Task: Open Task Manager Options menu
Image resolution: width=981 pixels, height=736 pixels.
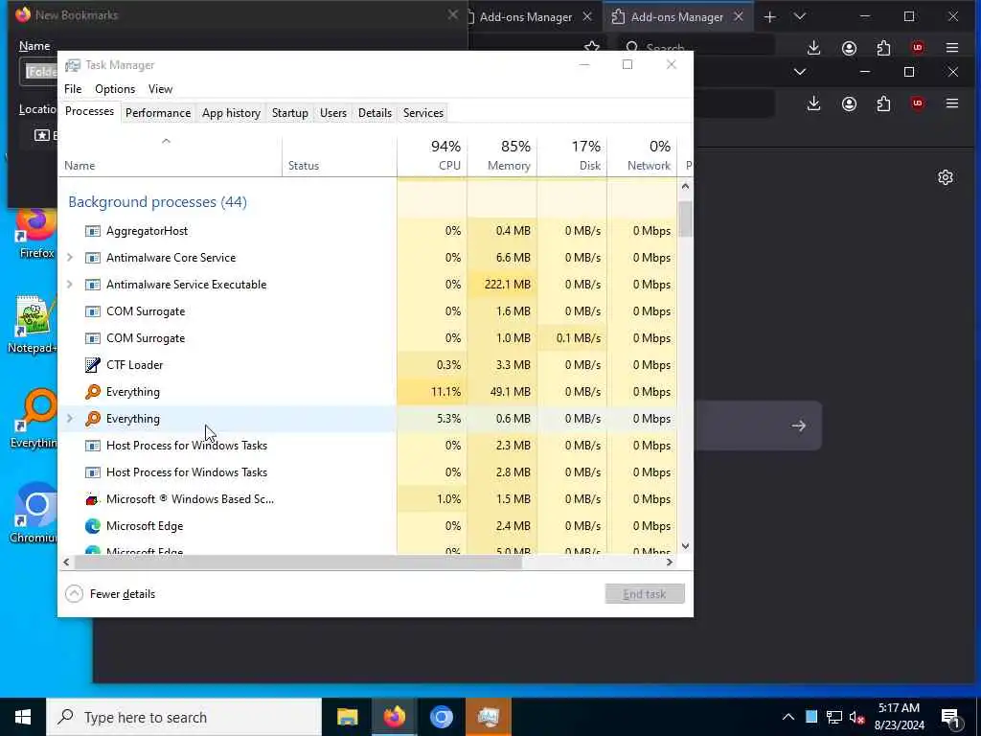Action: [x=115, y=89]
